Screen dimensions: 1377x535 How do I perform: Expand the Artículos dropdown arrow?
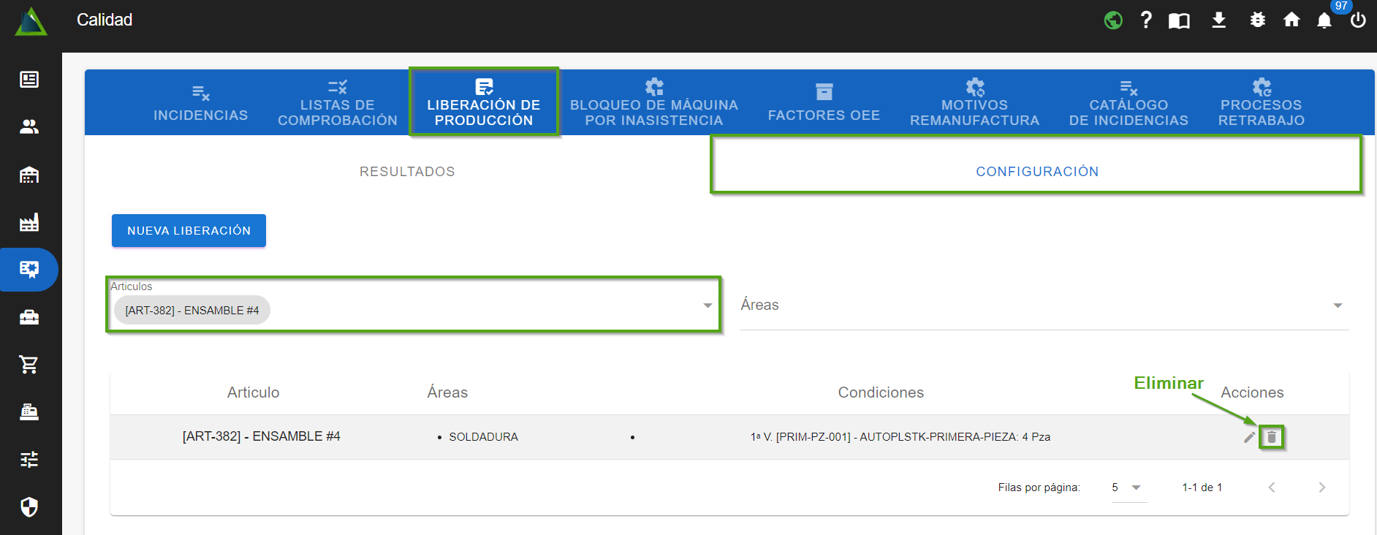(x=707, y=306)
